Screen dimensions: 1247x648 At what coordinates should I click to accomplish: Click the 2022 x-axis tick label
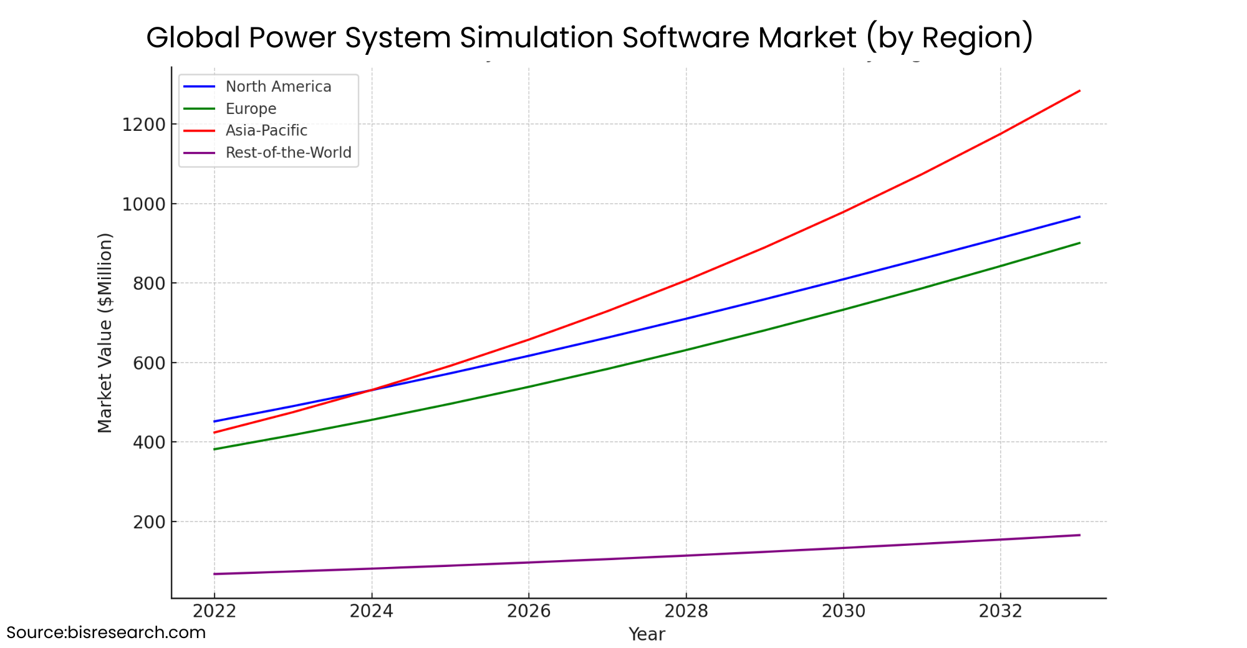tap(214, 611)
